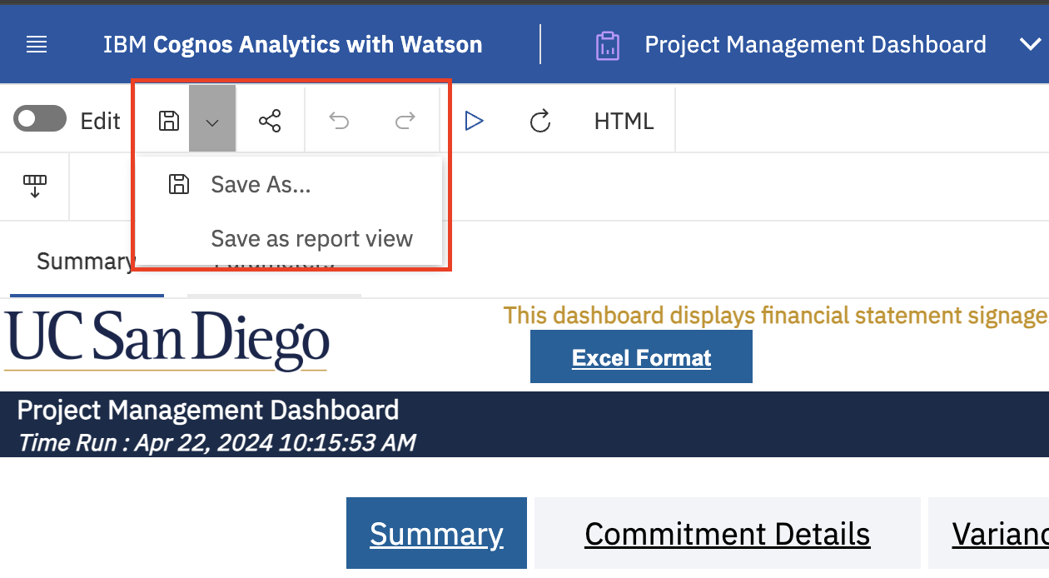Open the hamburger navigation menu
1049x578 pixels.
point(37,45)
